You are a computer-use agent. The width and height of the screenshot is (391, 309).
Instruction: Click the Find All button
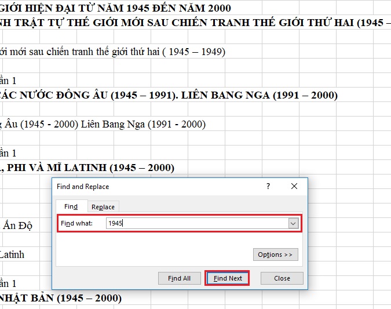(x=180, y=278)
